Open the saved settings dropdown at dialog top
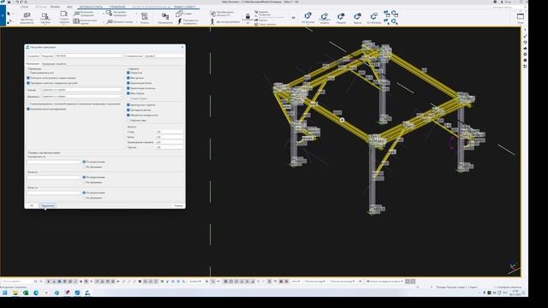Image resolution: width=548 pixels, height=308 pixels. click(x=89, y=56)
